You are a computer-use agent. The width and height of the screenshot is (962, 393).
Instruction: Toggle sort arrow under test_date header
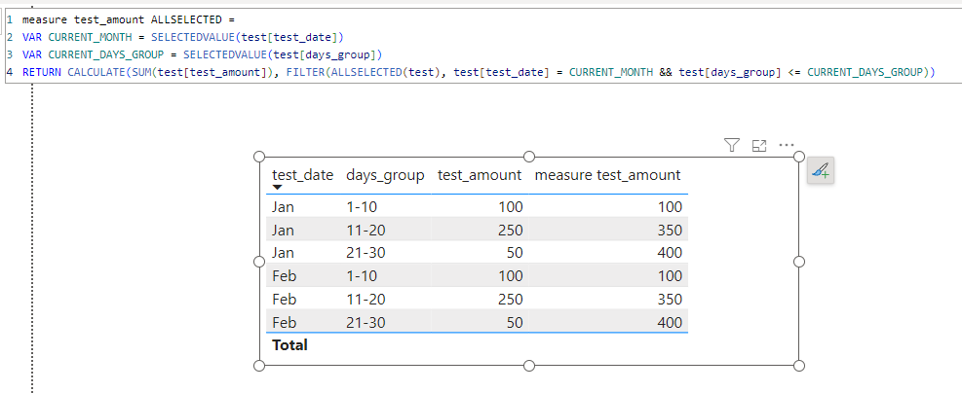coord(278,188)
